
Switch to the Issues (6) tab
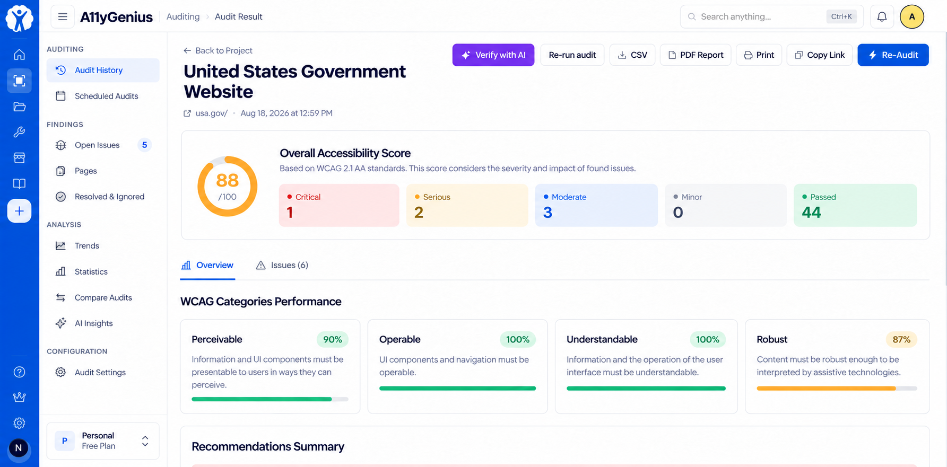282,266
